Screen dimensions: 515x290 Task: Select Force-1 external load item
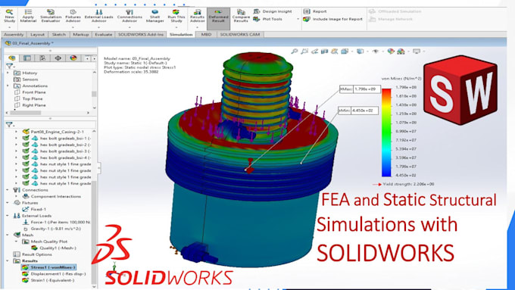tap(56, 222)
